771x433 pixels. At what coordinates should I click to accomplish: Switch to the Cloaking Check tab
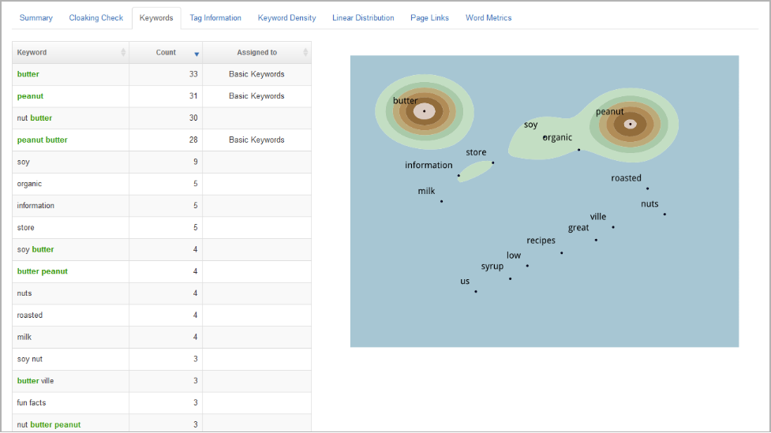click(x=96, y=17)
